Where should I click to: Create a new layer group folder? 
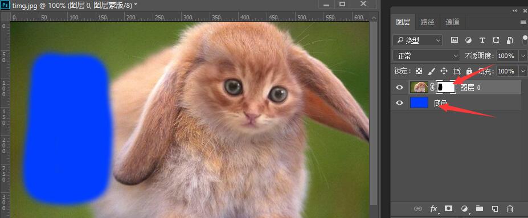(x=480, y=208)
